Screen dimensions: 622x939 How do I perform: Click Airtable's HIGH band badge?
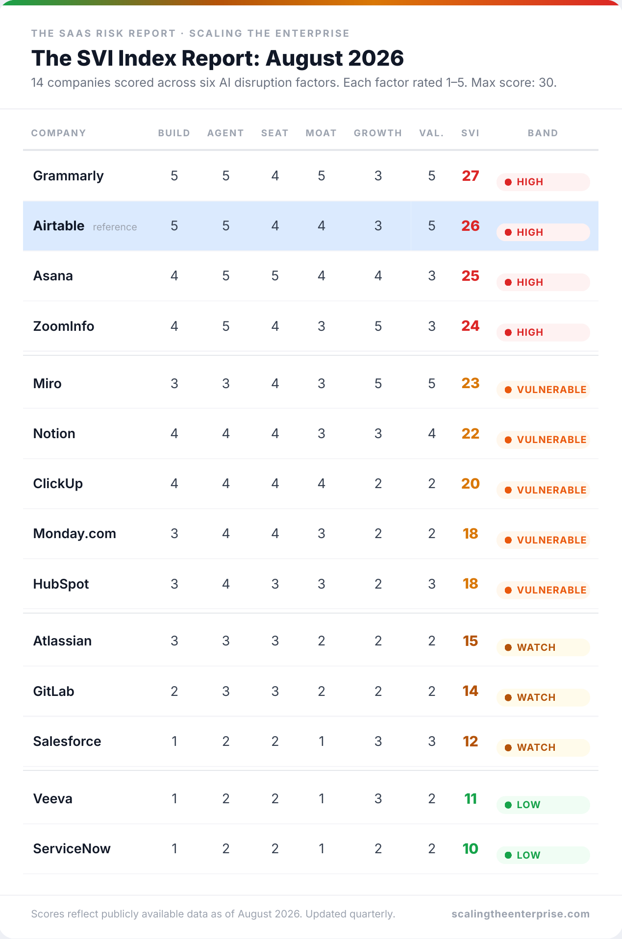[x=543, y=232]
